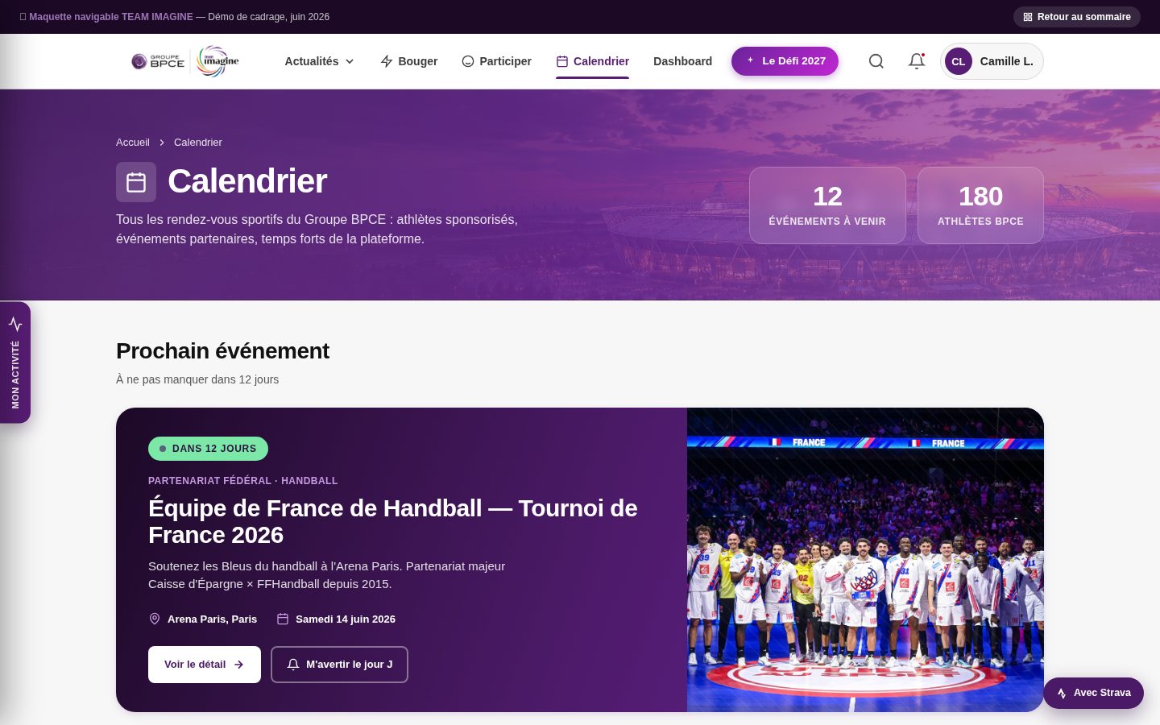Open the Avec Strava floating button
Screen dimensions: 1160x725
coord(1093,693)
